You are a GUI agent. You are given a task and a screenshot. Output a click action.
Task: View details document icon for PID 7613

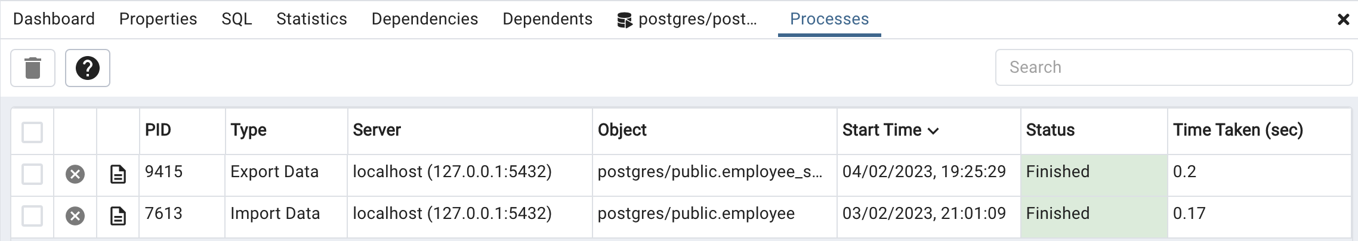pyautogui.click(x=118, y=216)
